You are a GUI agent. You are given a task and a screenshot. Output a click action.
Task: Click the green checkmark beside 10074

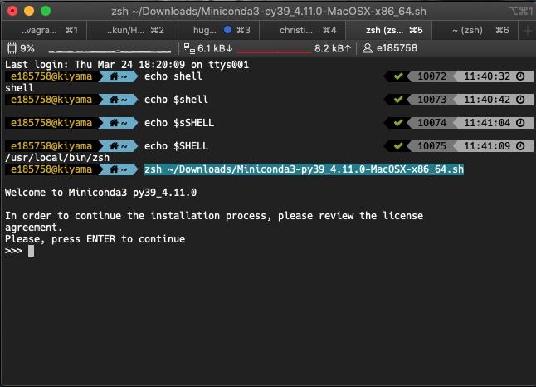pyautogui.click(x=398, y=123)
